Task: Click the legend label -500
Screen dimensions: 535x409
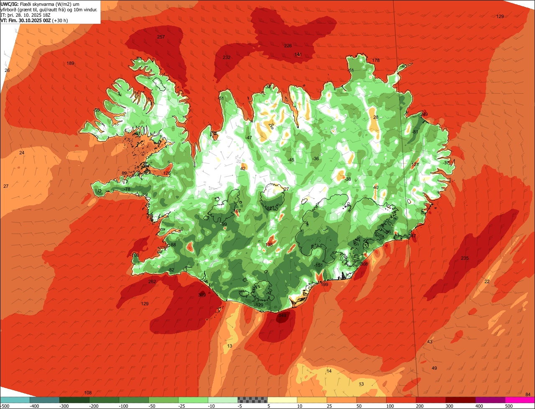Action: [5, 406]
